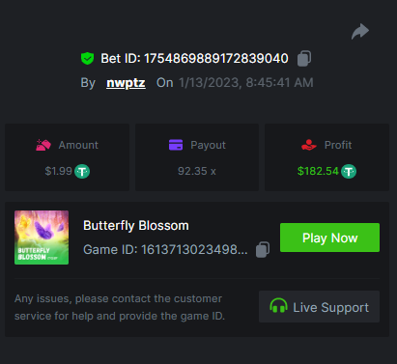Open Live Support chat
Image resolution: width=397 pixels, height=364 pixels.
tap(319, 307)
